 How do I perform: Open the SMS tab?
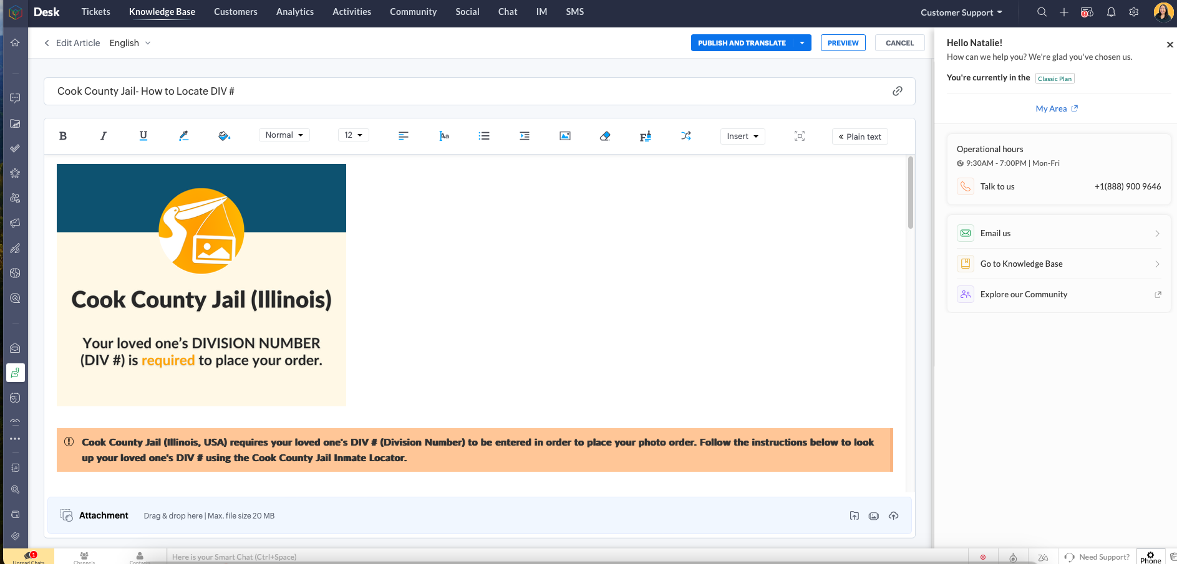(575, 12)
